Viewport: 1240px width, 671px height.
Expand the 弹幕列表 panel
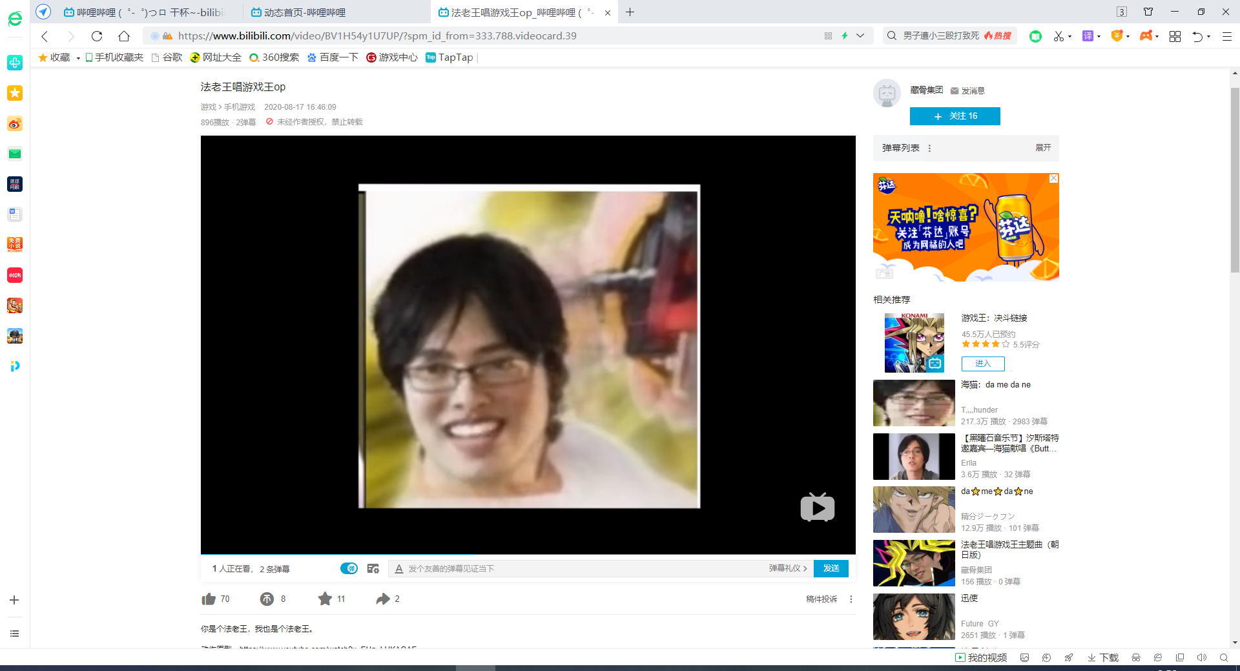(1042, 148)
